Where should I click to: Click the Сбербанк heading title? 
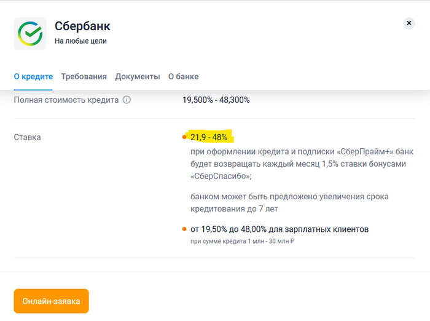pos(82,26)
